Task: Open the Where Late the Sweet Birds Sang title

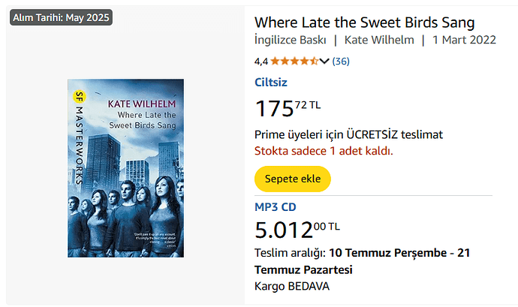Action: pyautogui.click(x=365, y=23)
